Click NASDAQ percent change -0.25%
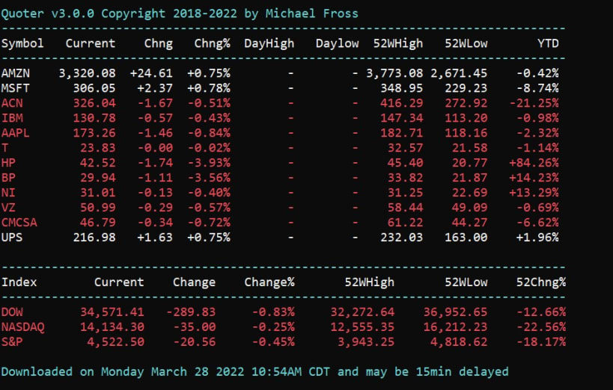Screen dimensions: 613x390 click(x=273, y=327)
